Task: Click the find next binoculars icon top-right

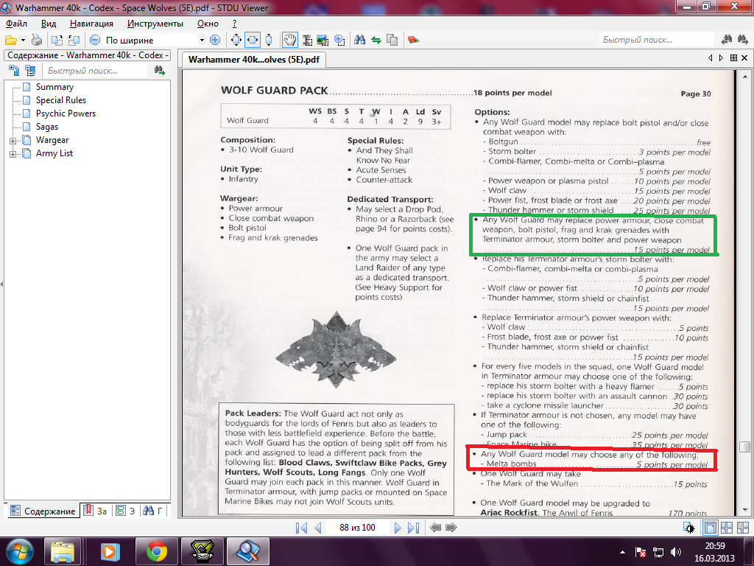Action: point(742,40)
